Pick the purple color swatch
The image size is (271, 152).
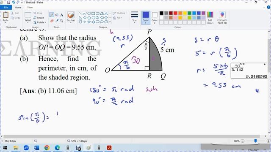(203, 13)
